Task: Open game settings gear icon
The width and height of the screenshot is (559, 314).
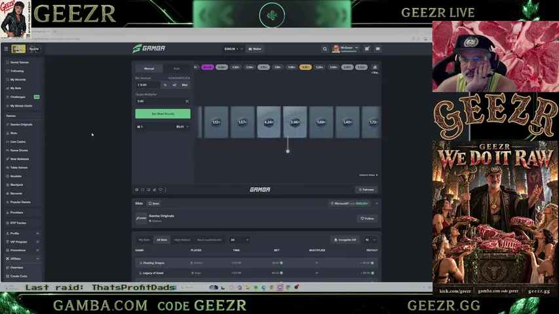Action: tap(137, 190)
